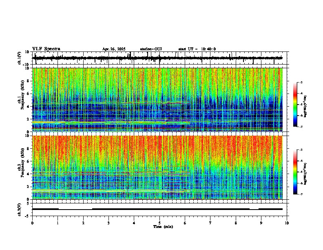Click the ch.1 waveform trace panel
The height and width of the screenshot is (250, 323).
click(160, 58)
